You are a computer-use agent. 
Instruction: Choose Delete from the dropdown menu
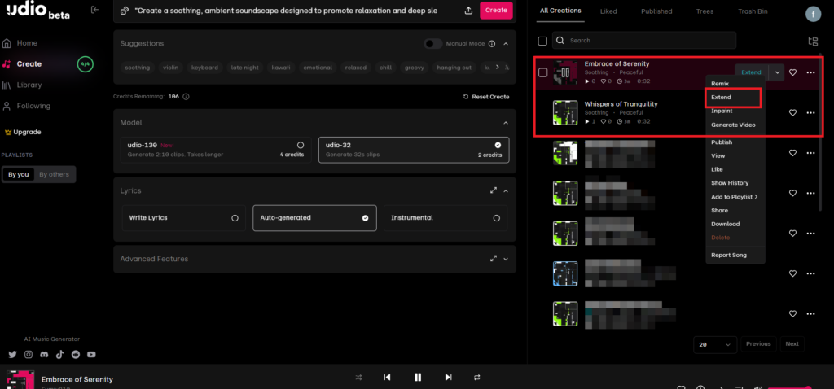721,238
